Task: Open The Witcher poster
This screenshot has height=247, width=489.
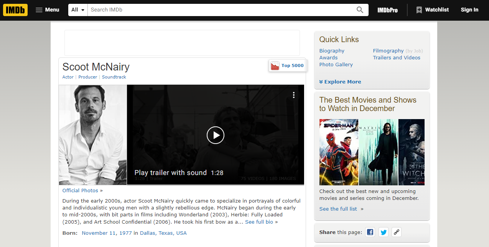Action: 412,152
